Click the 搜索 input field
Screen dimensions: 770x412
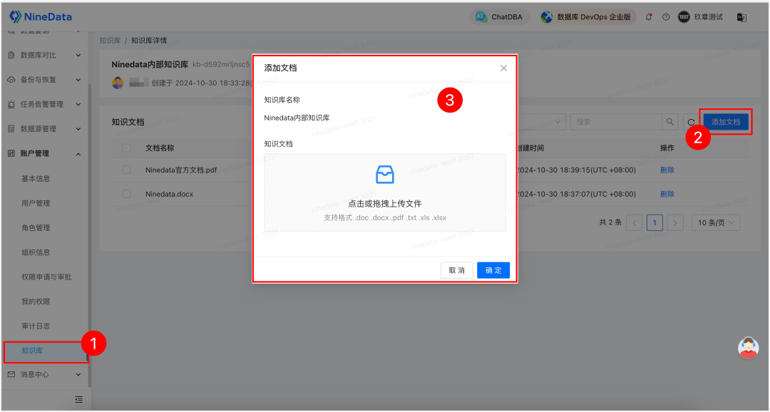(616, 122)
